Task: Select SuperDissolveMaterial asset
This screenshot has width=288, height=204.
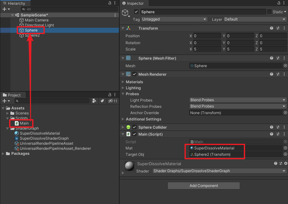Action: tap(37, 133)
